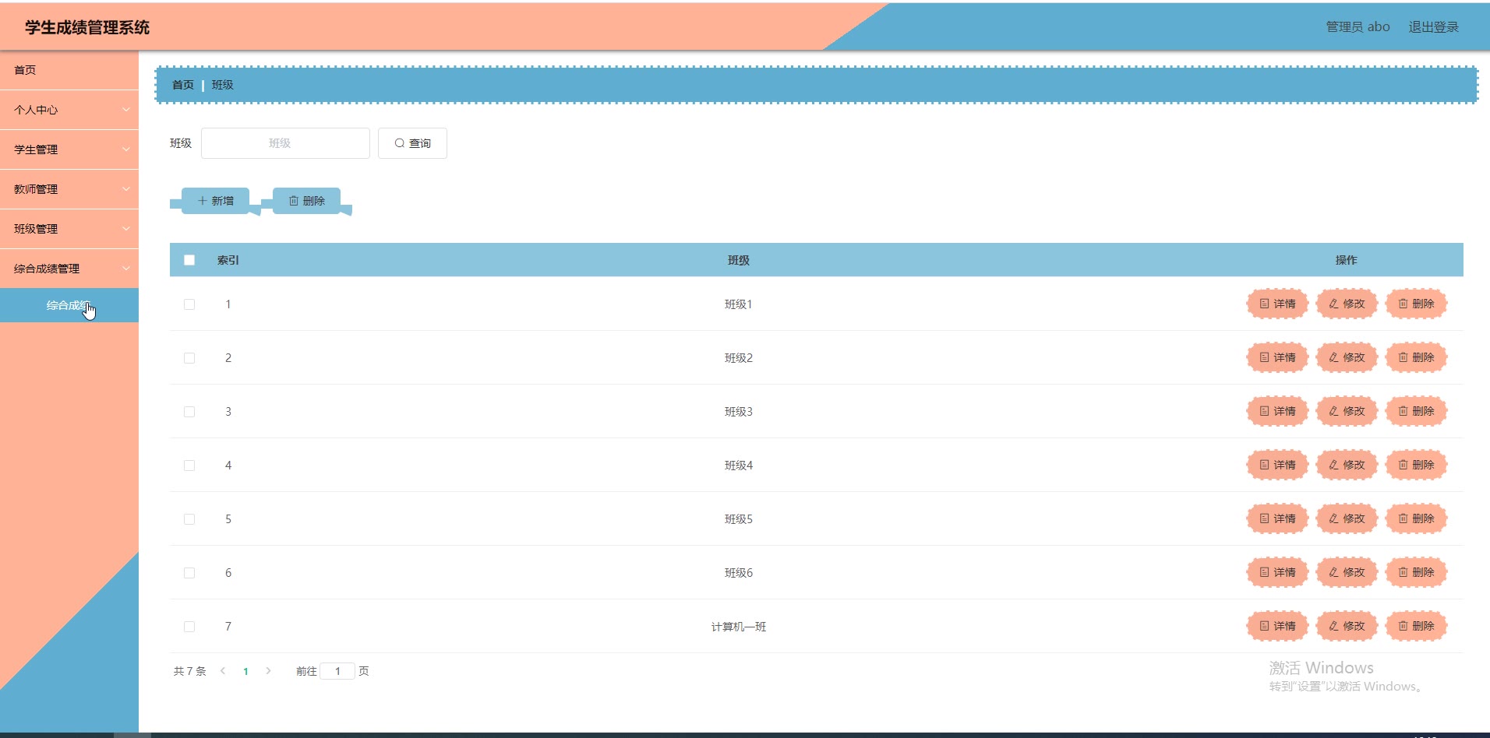The image size is (1490, 738).
Task: Open 详情 for 班级4
Action: click(1277, 465)
